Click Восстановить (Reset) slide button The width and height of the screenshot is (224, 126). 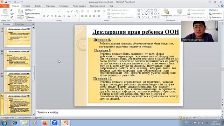[33, 14]
